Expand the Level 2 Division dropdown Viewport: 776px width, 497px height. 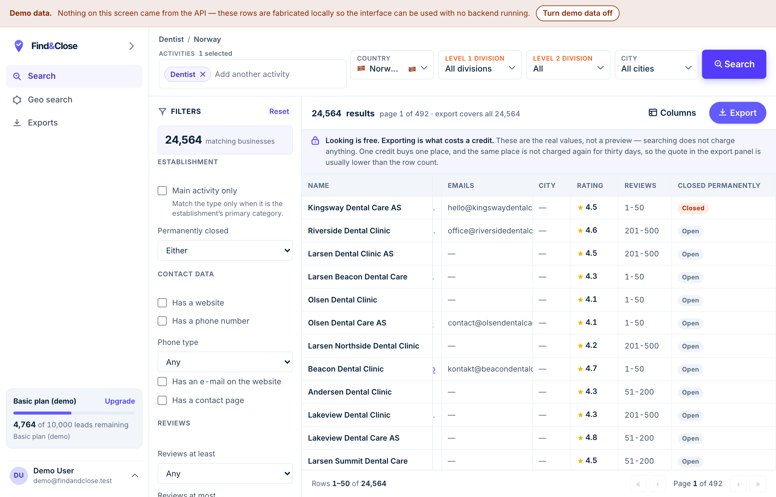pos(568,65)
